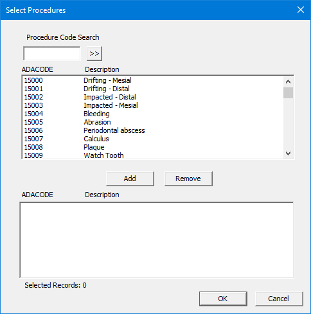Click the scrollbar up arrow
This screenshot has width=311, height=314.
click(288, 82)
